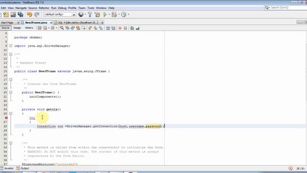Screen dimensions: 307x173
Task: Select the NewJFrame.java tab
Action: click(36, 23)
